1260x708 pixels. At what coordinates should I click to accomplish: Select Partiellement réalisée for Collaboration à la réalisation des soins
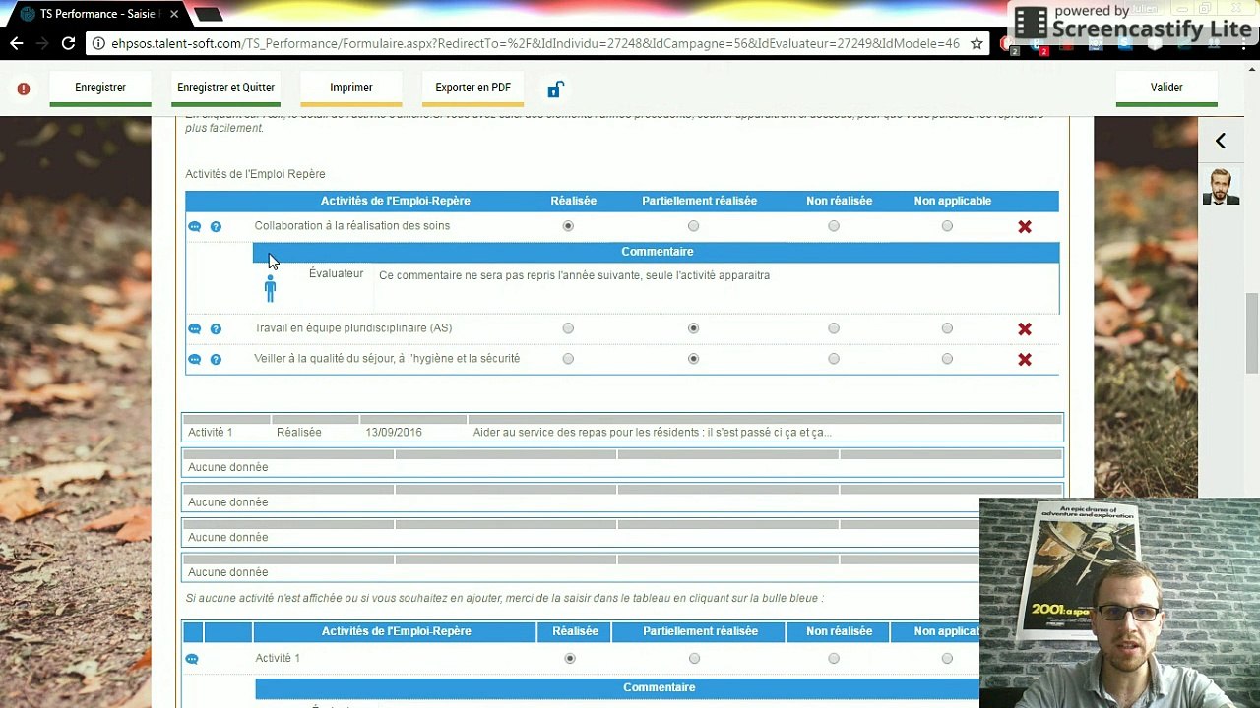click(694, 226)
